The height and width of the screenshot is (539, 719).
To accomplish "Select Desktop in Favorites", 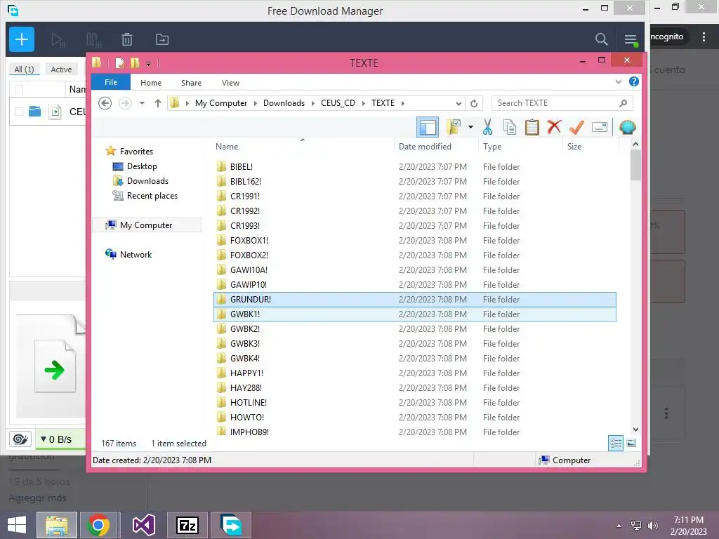I will [x=142, y=166].
